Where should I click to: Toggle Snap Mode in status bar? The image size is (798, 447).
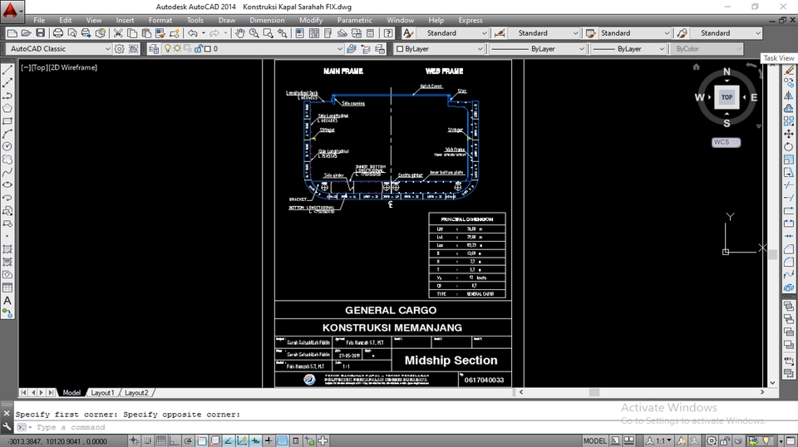[147, 441]
